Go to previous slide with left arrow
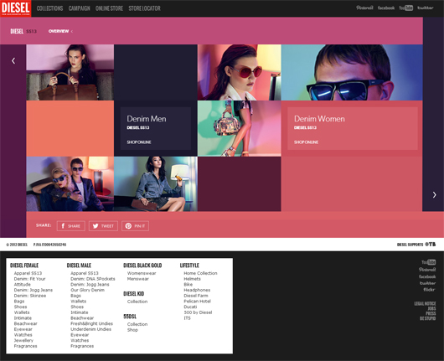The width and height of the screenshot is (444, 361). 13,60
